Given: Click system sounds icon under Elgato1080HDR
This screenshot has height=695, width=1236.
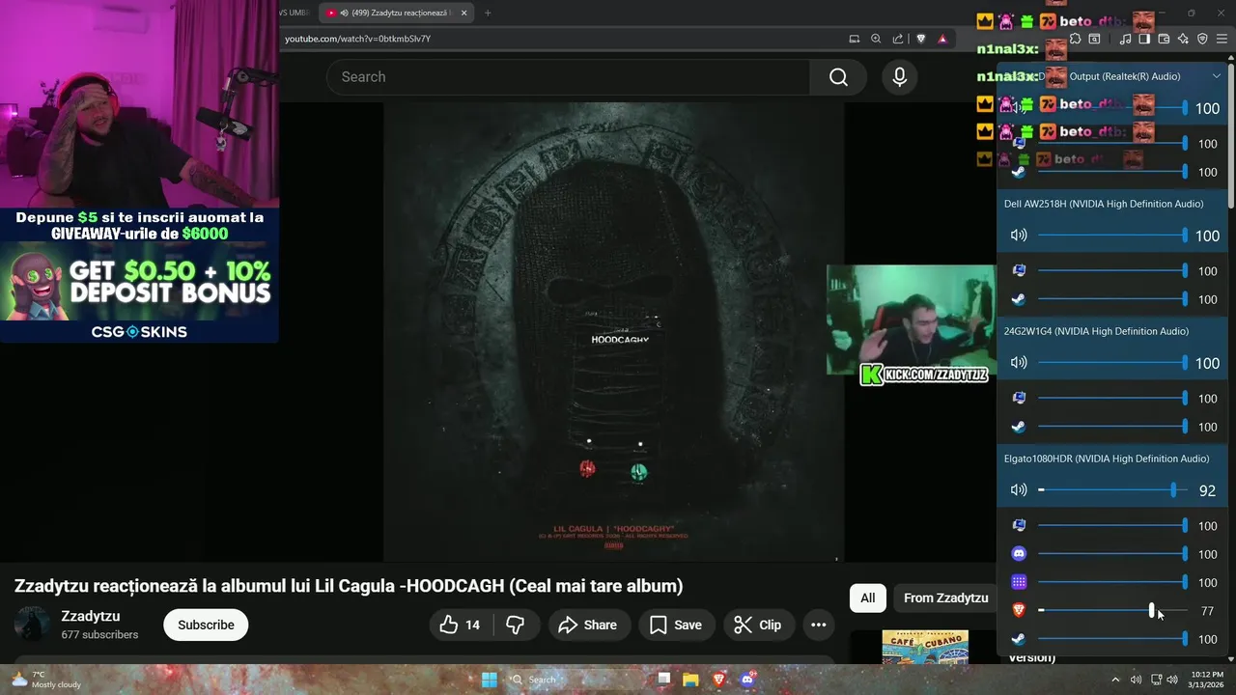Looking at the screenshot, I should pos(1019,525).
